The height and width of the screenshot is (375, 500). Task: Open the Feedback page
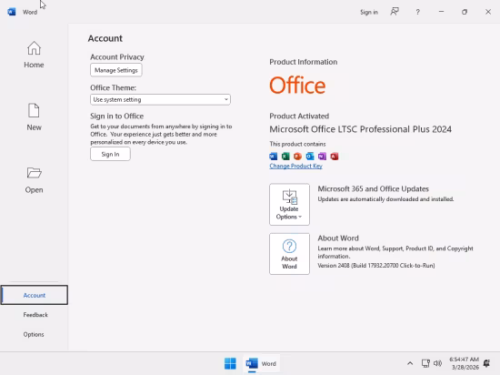35,315
